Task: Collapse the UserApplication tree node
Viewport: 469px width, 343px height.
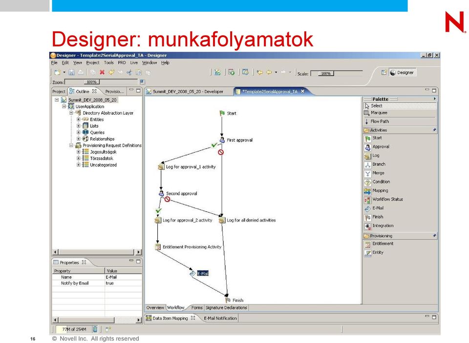Action: pyautogui.click(x=64, y=106)
